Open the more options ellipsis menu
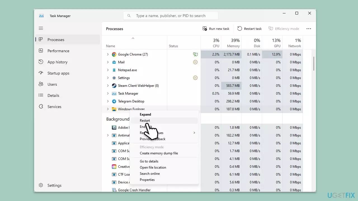The height and width of the screenshot is (201, 358). (309, 28)
